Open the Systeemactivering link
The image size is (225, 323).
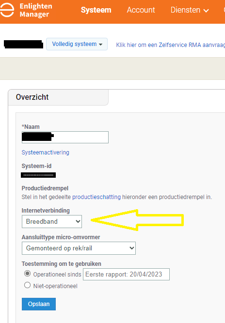click(46, 153)
